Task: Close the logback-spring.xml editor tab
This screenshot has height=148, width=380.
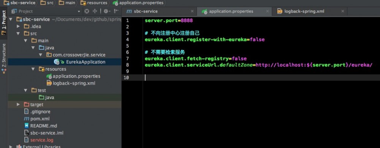Action: pyautogui.click(x=343, y=11)
